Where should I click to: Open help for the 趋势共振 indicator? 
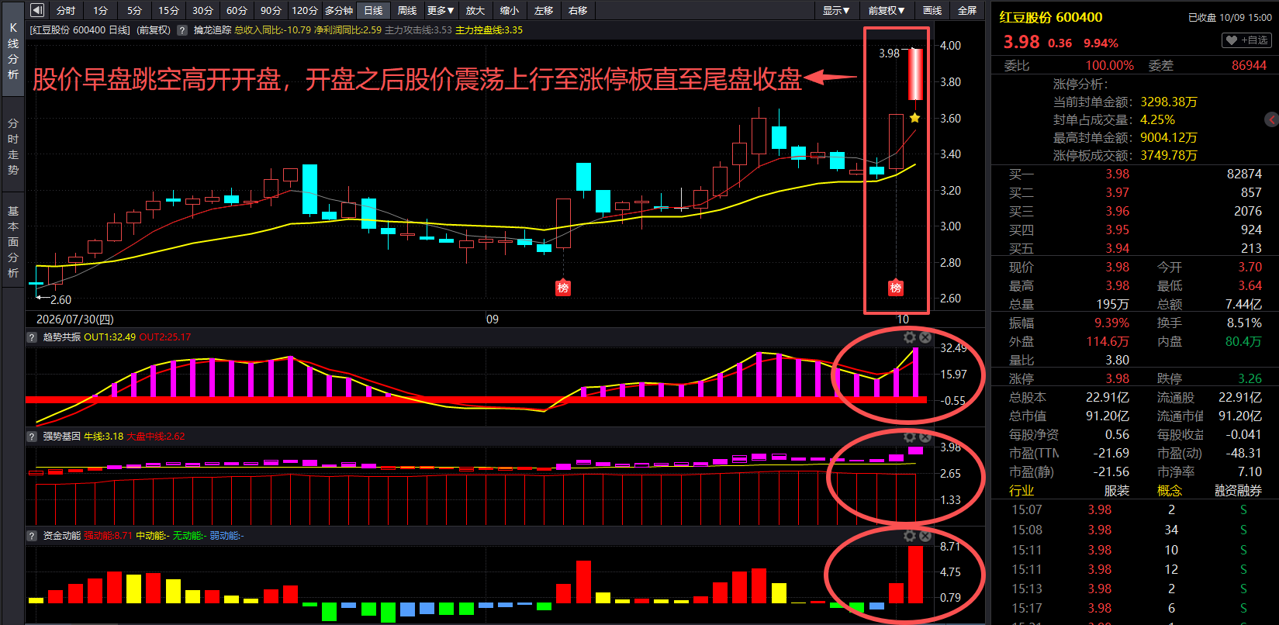click(x=32, y=337)
